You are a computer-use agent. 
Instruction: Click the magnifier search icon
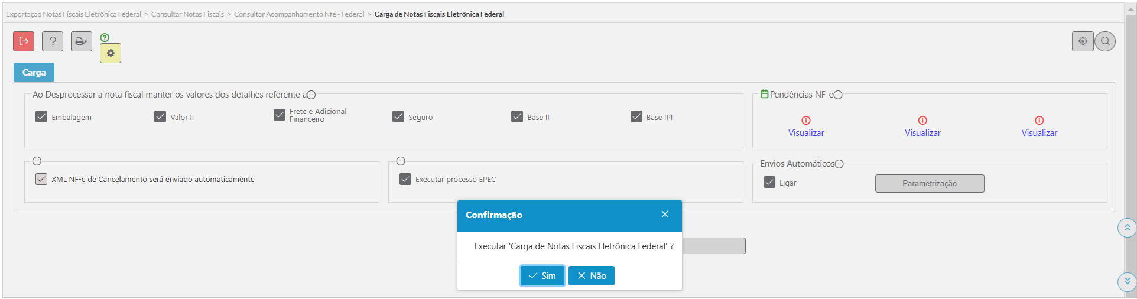point(1105,41)
